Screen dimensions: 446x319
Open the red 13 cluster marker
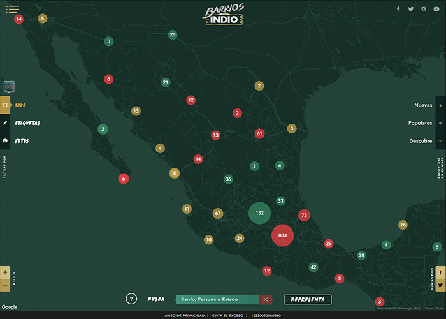click(215, 135)
